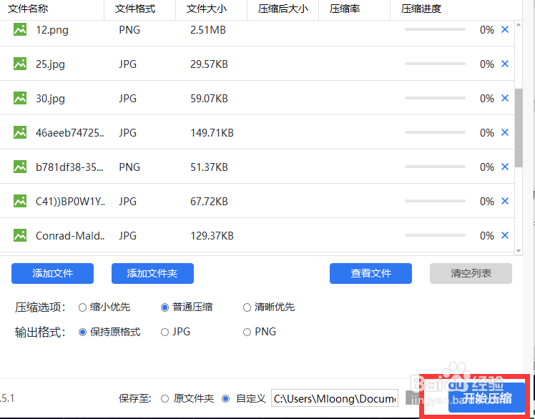Start compressing with 开始压缩

(x=487, y=398)
